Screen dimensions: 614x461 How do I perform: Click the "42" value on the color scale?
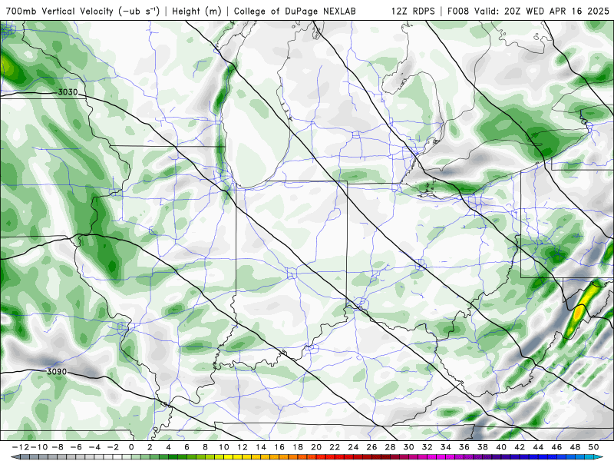click(x=520, y=447)
